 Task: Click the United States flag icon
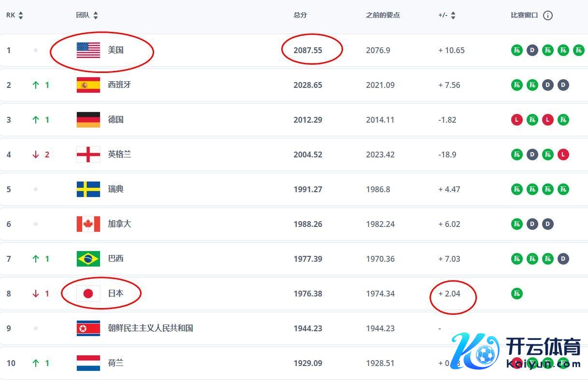(88, 50)
